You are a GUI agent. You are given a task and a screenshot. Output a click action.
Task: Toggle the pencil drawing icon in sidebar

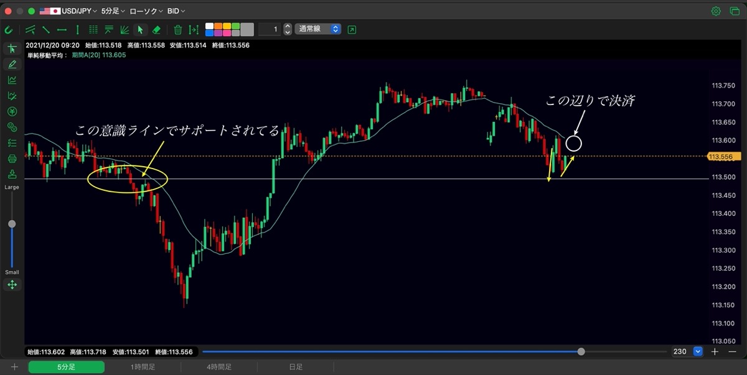(x=12, y=64)
